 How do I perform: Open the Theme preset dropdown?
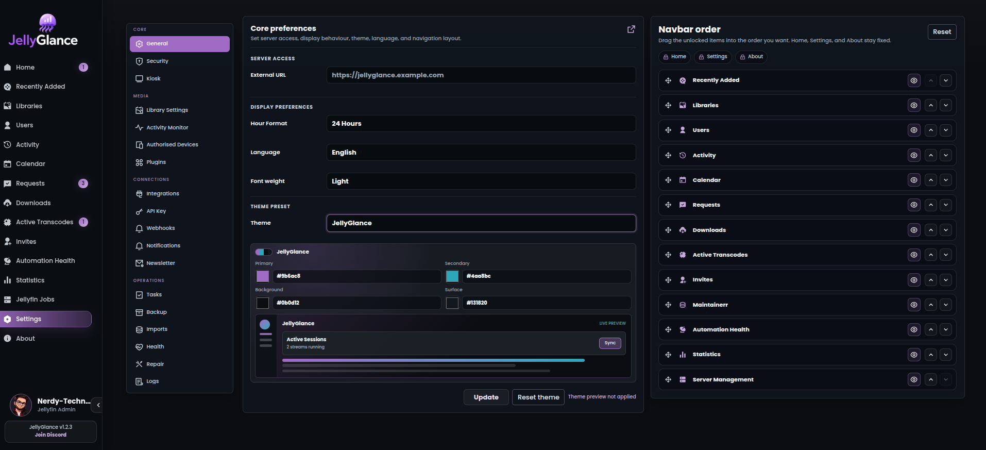pyautogui.click(x=481, y=223)
